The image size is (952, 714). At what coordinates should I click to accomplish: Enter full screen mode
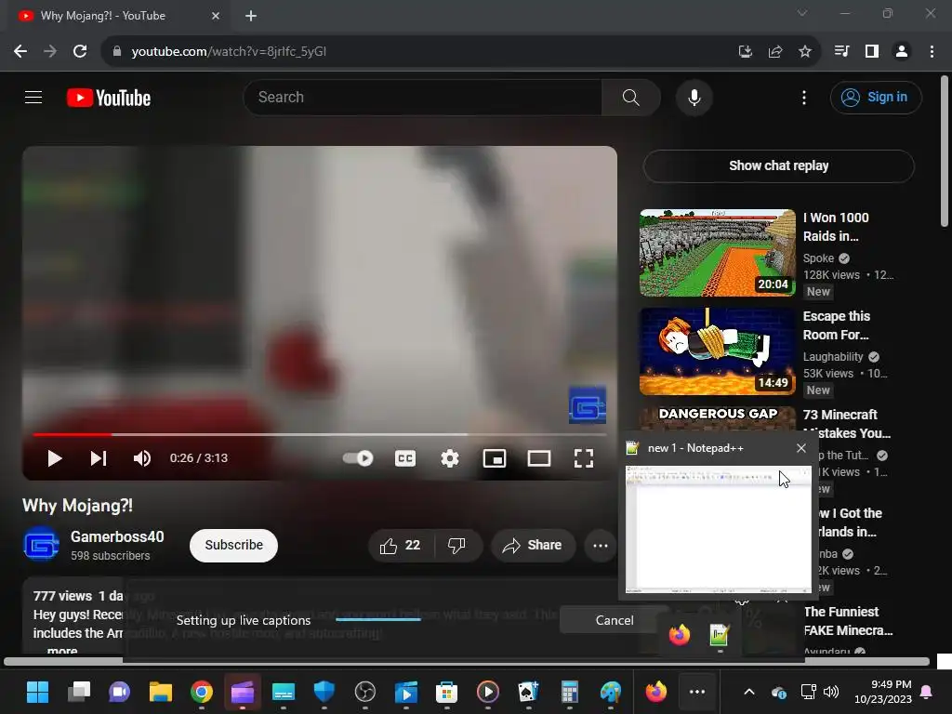point(584,458)
